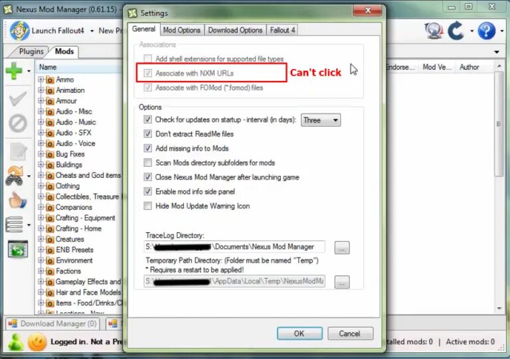Enable Scan Mods directory subfolders for mods
The image size is (510, 359).
147,163
